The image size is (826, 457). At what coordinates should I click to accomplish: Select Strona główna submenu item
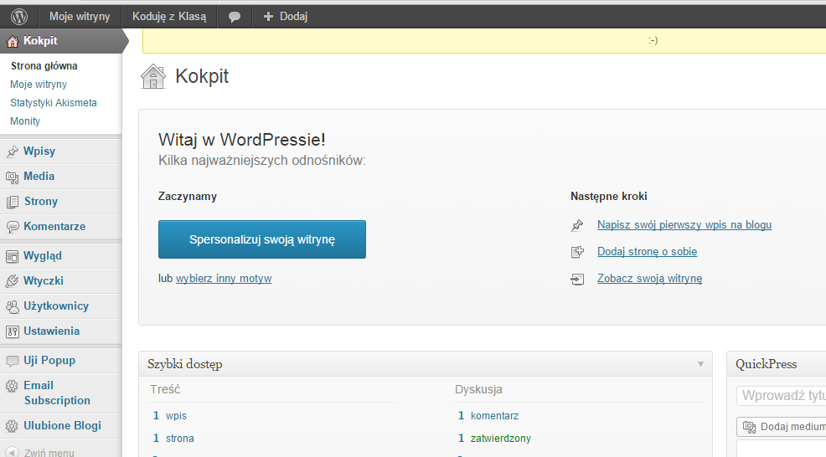(44, 66)
